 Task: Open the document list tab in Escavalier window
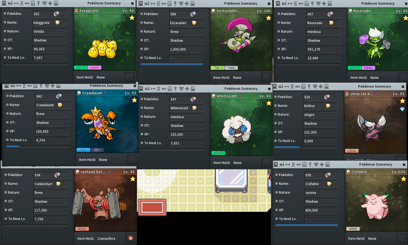169,4
